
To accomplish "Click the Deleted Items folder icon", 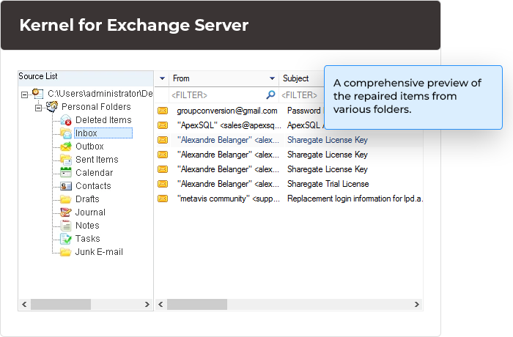I will (x=66, y=120).
